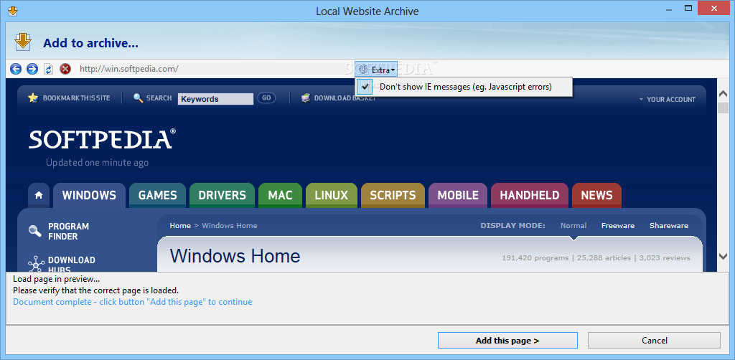Image resolution: width=735 pixels, height=360 pixels.
Task: Click the Softpedia logo
Action: (x=102, y=139)
